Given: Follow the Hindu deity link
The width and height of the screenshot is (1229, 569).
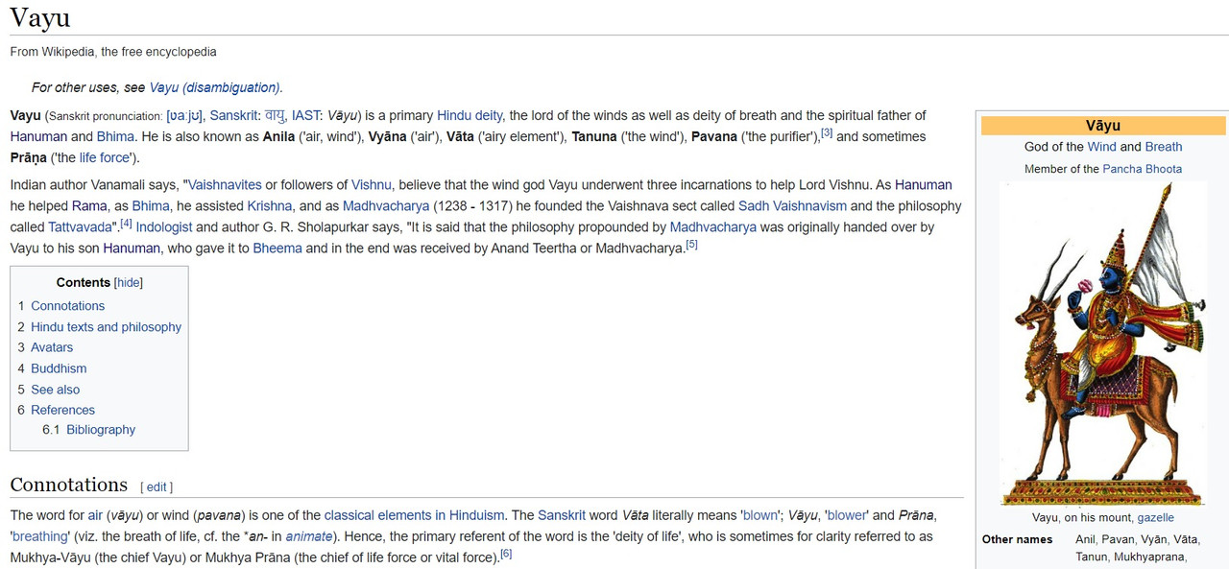Looking at the screenshot, I should point(470,115).
